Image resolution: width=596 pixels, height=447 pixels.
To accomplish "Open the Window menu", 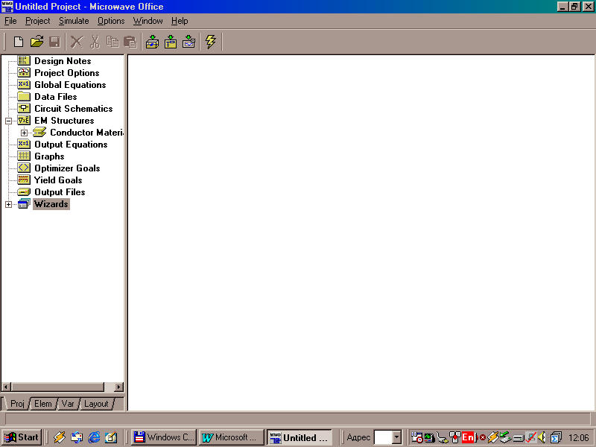I will (x=148, y=21).
